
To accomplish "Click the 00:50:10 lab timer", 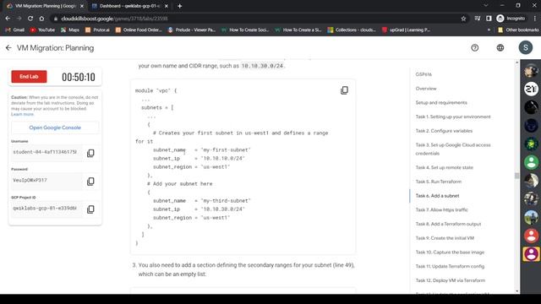I will [x=79, y=77].
